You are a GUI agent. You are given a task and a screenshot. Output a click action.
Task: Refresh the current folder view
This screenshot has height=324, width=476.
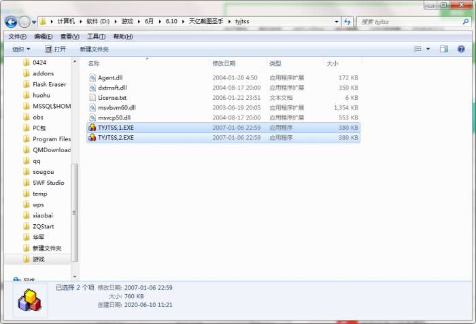[x=347, y=22]
